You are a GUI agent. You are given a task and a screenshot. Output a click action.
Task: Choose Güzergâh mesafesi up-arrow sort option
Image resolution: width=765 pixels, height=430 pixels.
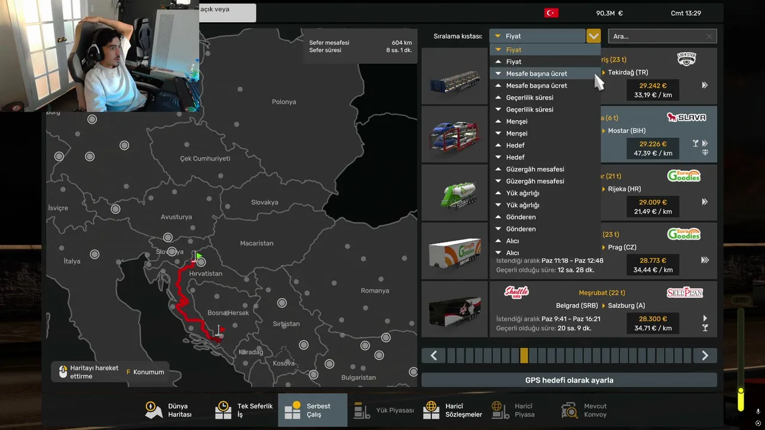tap(545, 169)
